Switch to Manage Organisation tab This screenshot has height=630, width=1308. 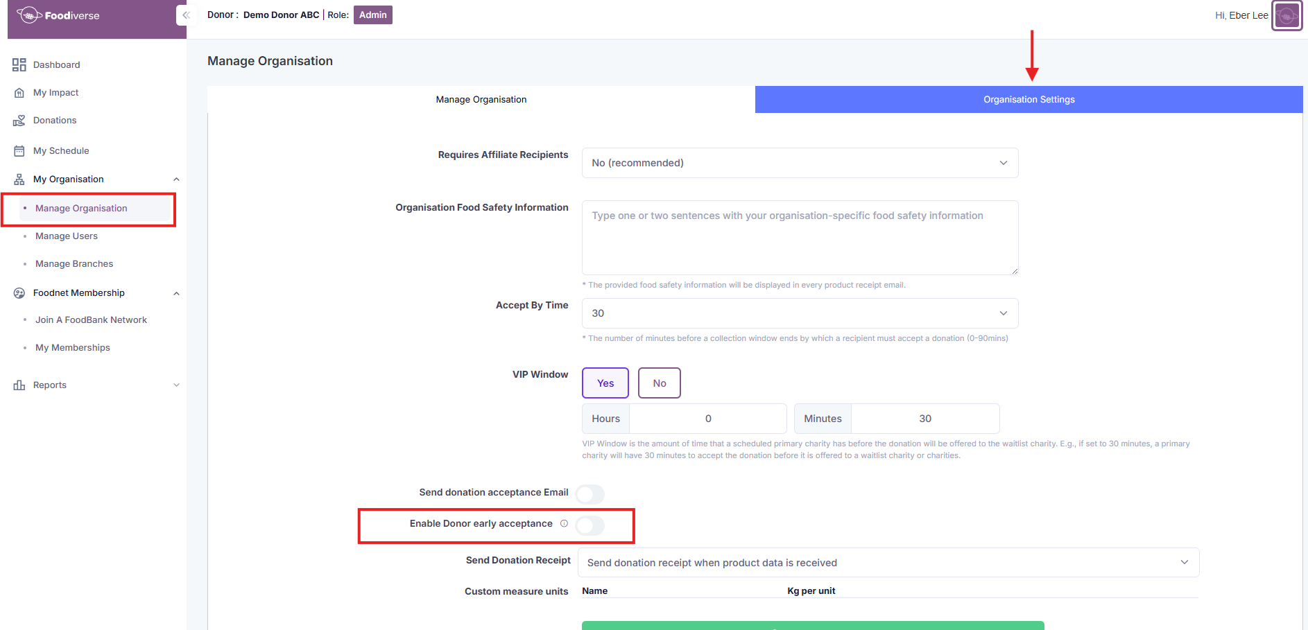pos(481,100)
